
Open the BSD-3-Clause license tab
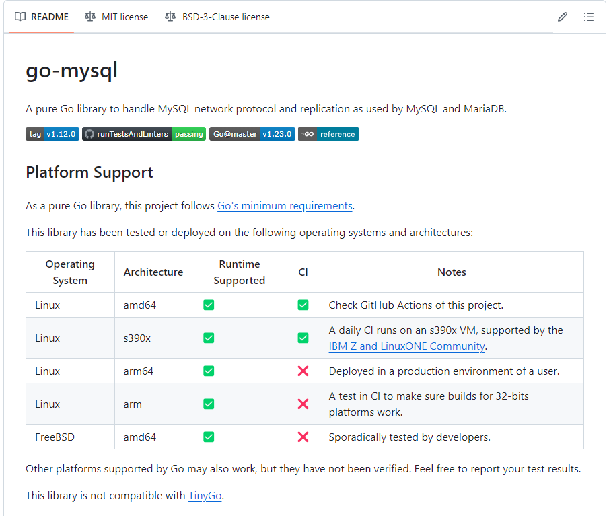pyautogui.click(x=217, y=17)
